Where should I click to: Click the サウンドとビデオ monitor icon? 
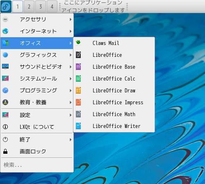point(5,67)
